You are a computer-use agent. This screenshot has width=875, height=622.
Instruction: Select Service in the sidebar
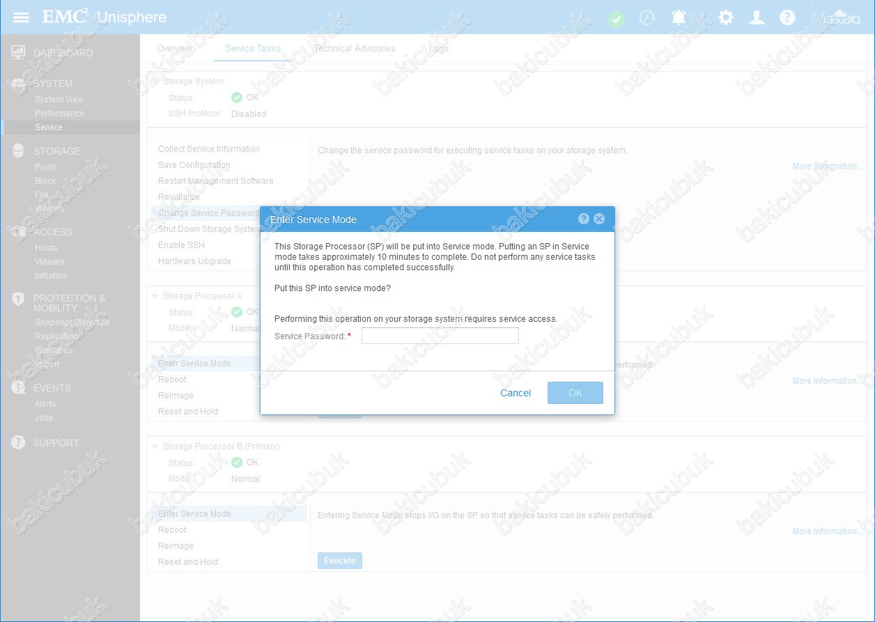[49, 127]
